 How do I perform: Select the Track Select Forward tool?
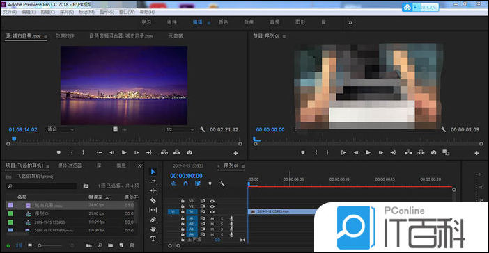pyautogui.click(x=153, y=181)
